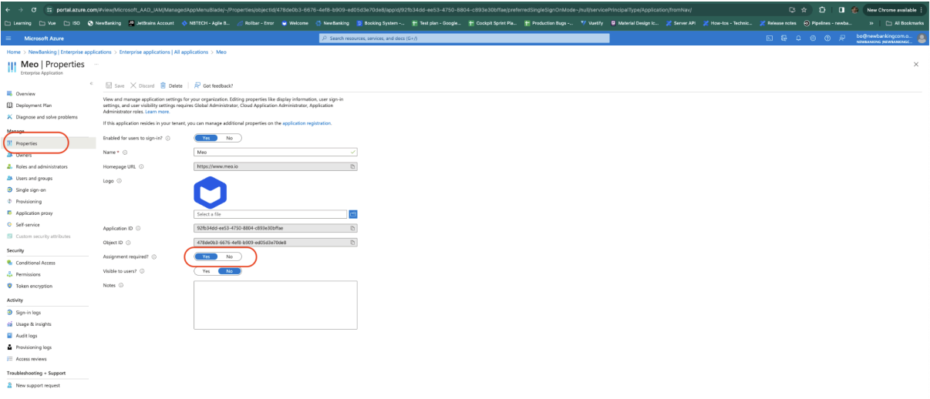The width and height of the screenshot is (930, 399).
Task: Set Assignment required to Yes
Action: click(x=206, y=256)
